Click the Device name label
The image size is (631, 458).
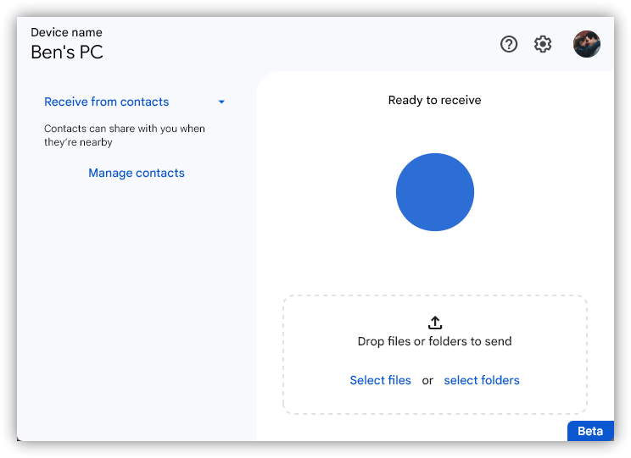[x=66, y=32]
